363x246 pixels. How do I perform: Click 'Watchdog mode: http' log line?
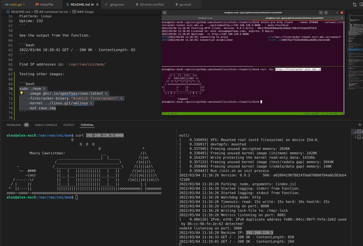point(220,197)
